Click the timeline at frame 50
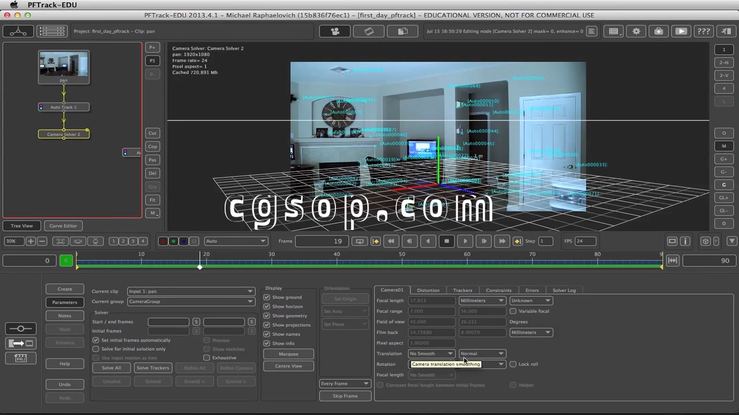Viewport: 739px width, 415px height. [x=402, y=261]
